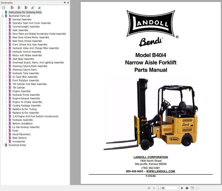Select the Seat Base Assembly bookmark

pyautogui.click(x=23, y=59)
